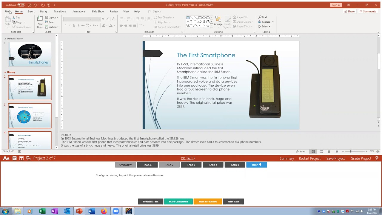
Task: Open the Slide Show tab
Action: 98,11
